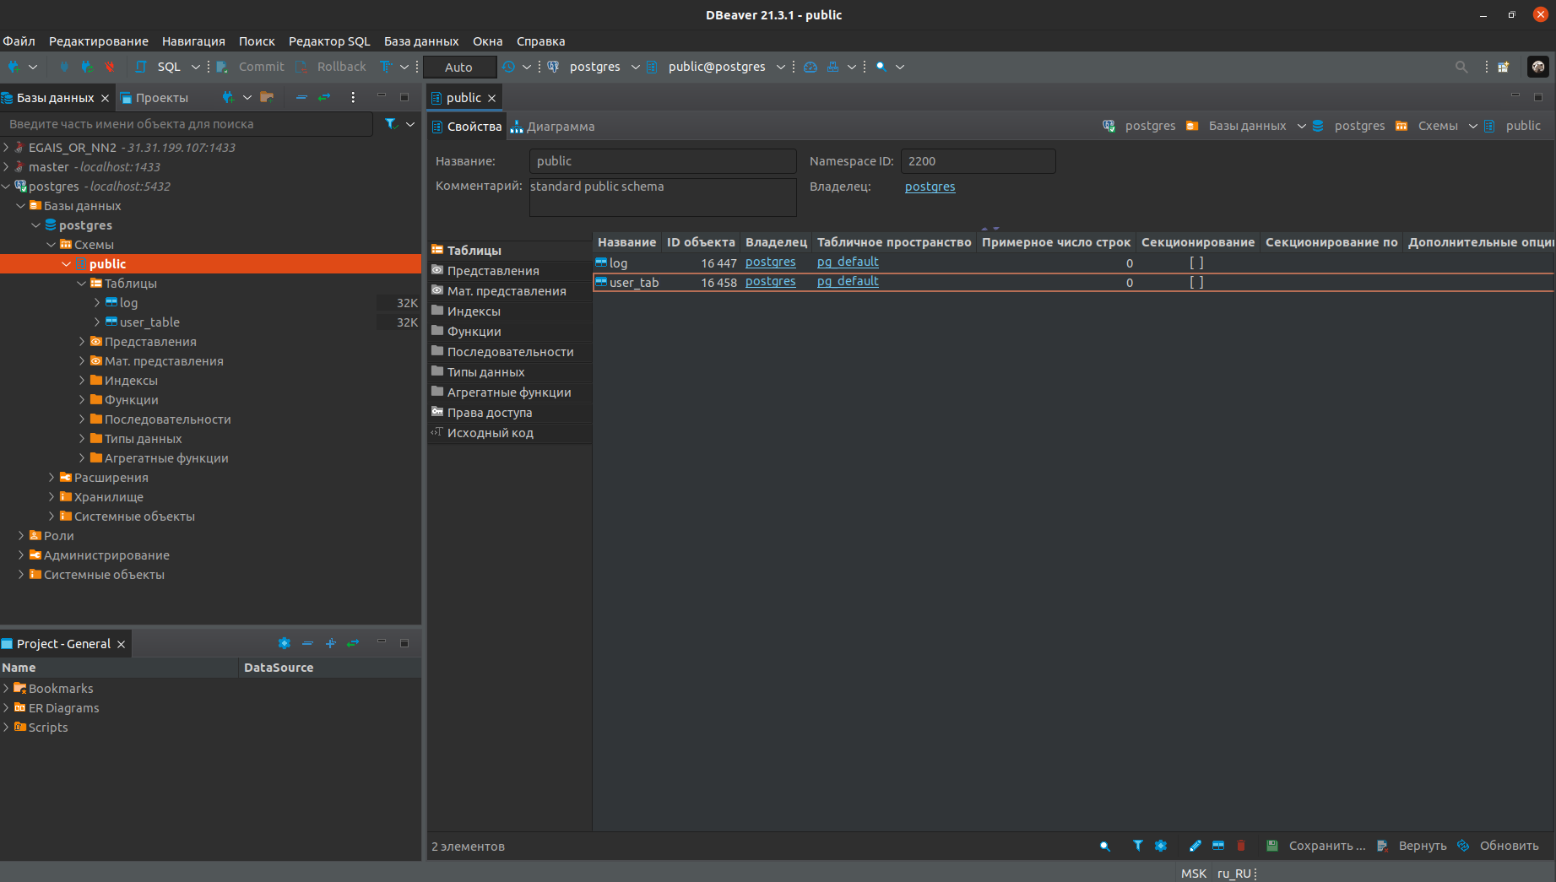Open Исходный код section
This screenshot has height=882, width=1556.
coord(510,433)
